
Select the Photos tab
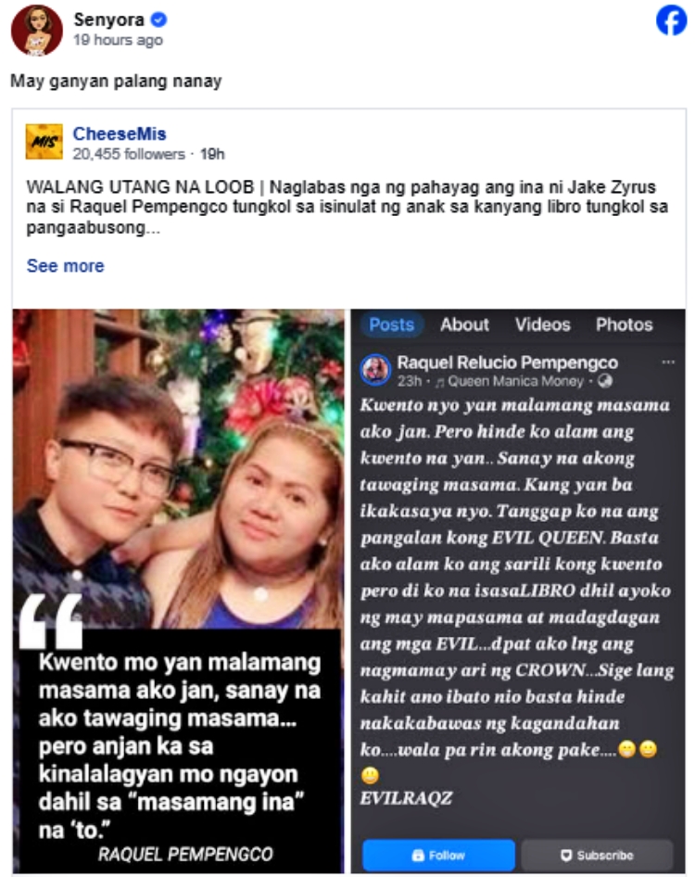pyautogui.click(x=624, y=325)
